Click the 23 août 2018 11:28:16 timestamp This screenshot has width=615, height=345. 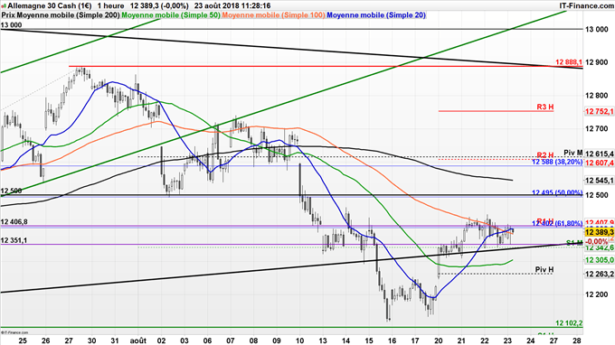pos(232,6)
